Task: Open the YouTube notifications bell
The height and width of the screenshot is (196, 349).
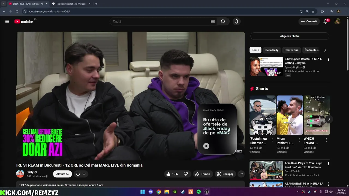Action: tap(325, 22)
